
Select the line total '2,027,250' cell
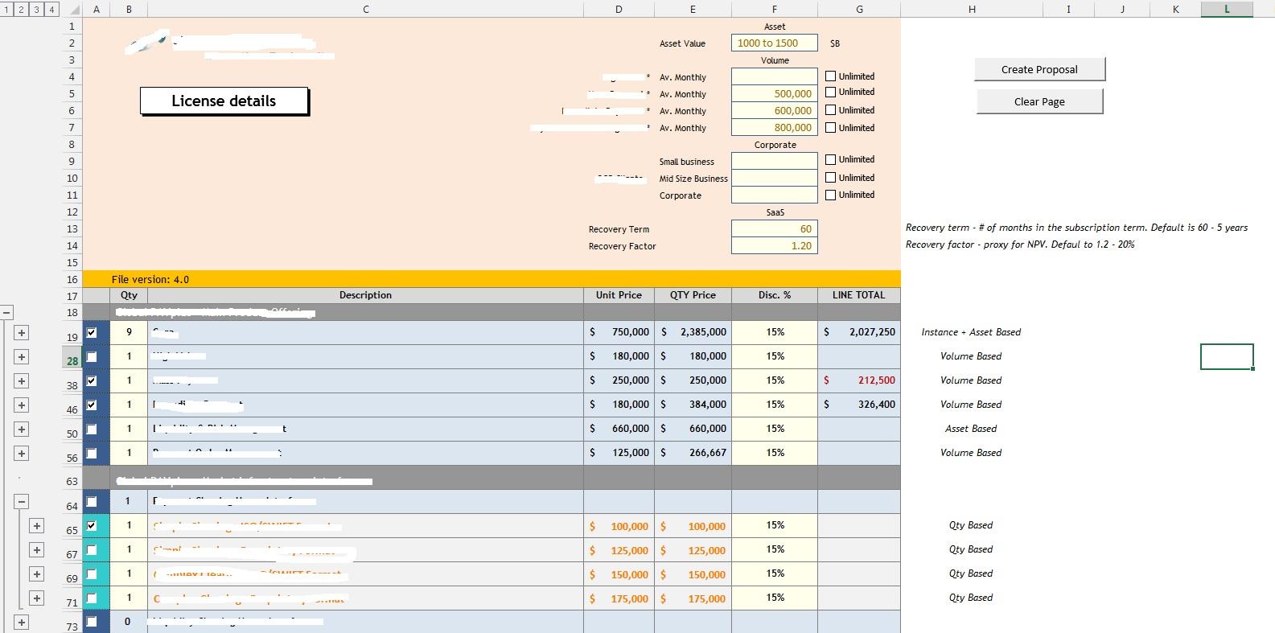coord(859,332)
